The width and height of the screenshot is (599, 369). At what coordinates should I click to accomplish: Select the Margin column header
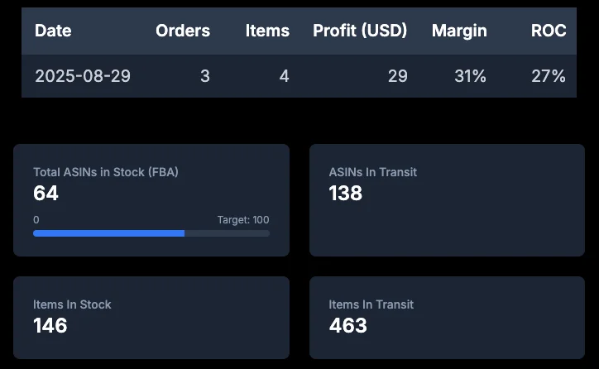[459, 31]
